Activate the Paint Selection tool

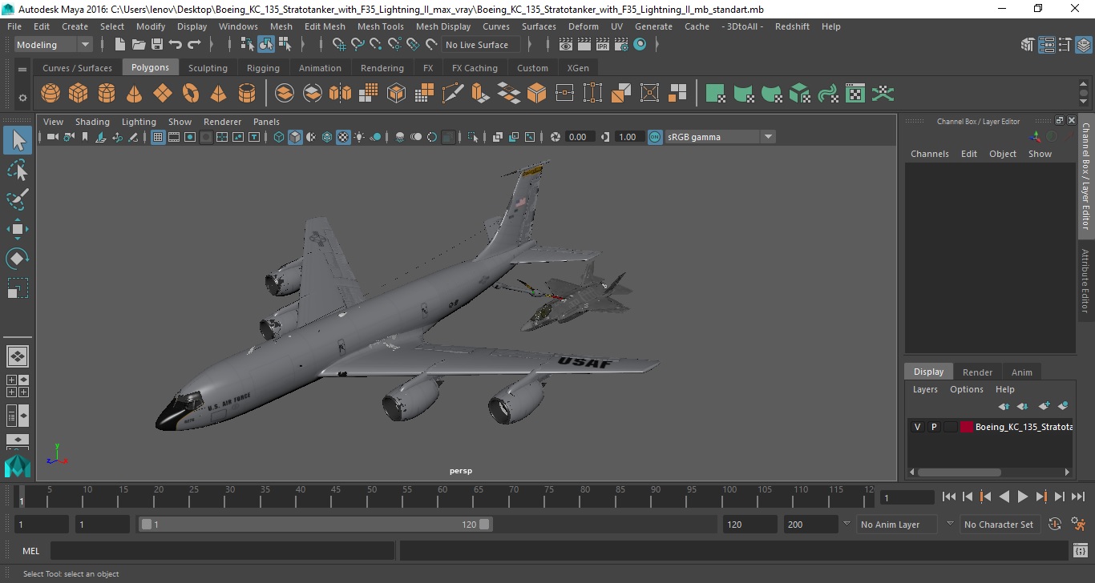(18, 199)
